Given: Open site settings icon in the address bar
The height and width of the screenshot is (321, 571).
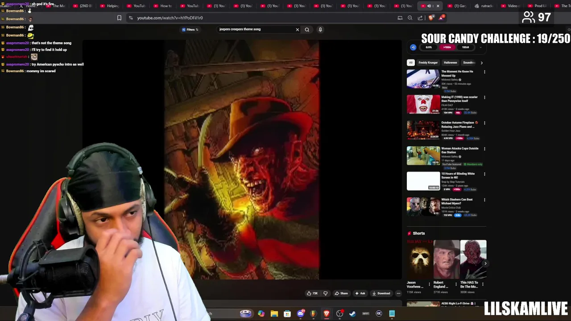Looking at the screenshot, I should 130,18.
